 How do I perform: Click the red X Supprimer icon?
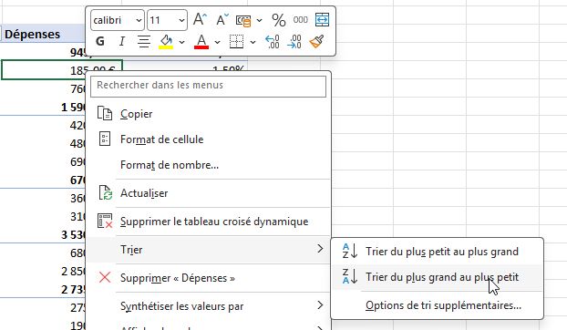pyautogui.click(x=105, y=278)
